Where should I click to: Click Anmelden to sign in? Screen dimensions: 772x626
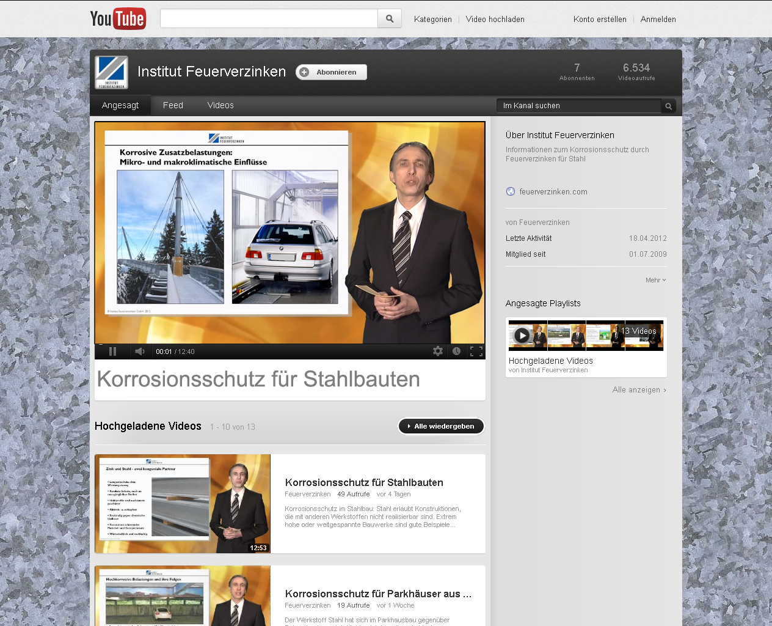click(x=658, y=19)
